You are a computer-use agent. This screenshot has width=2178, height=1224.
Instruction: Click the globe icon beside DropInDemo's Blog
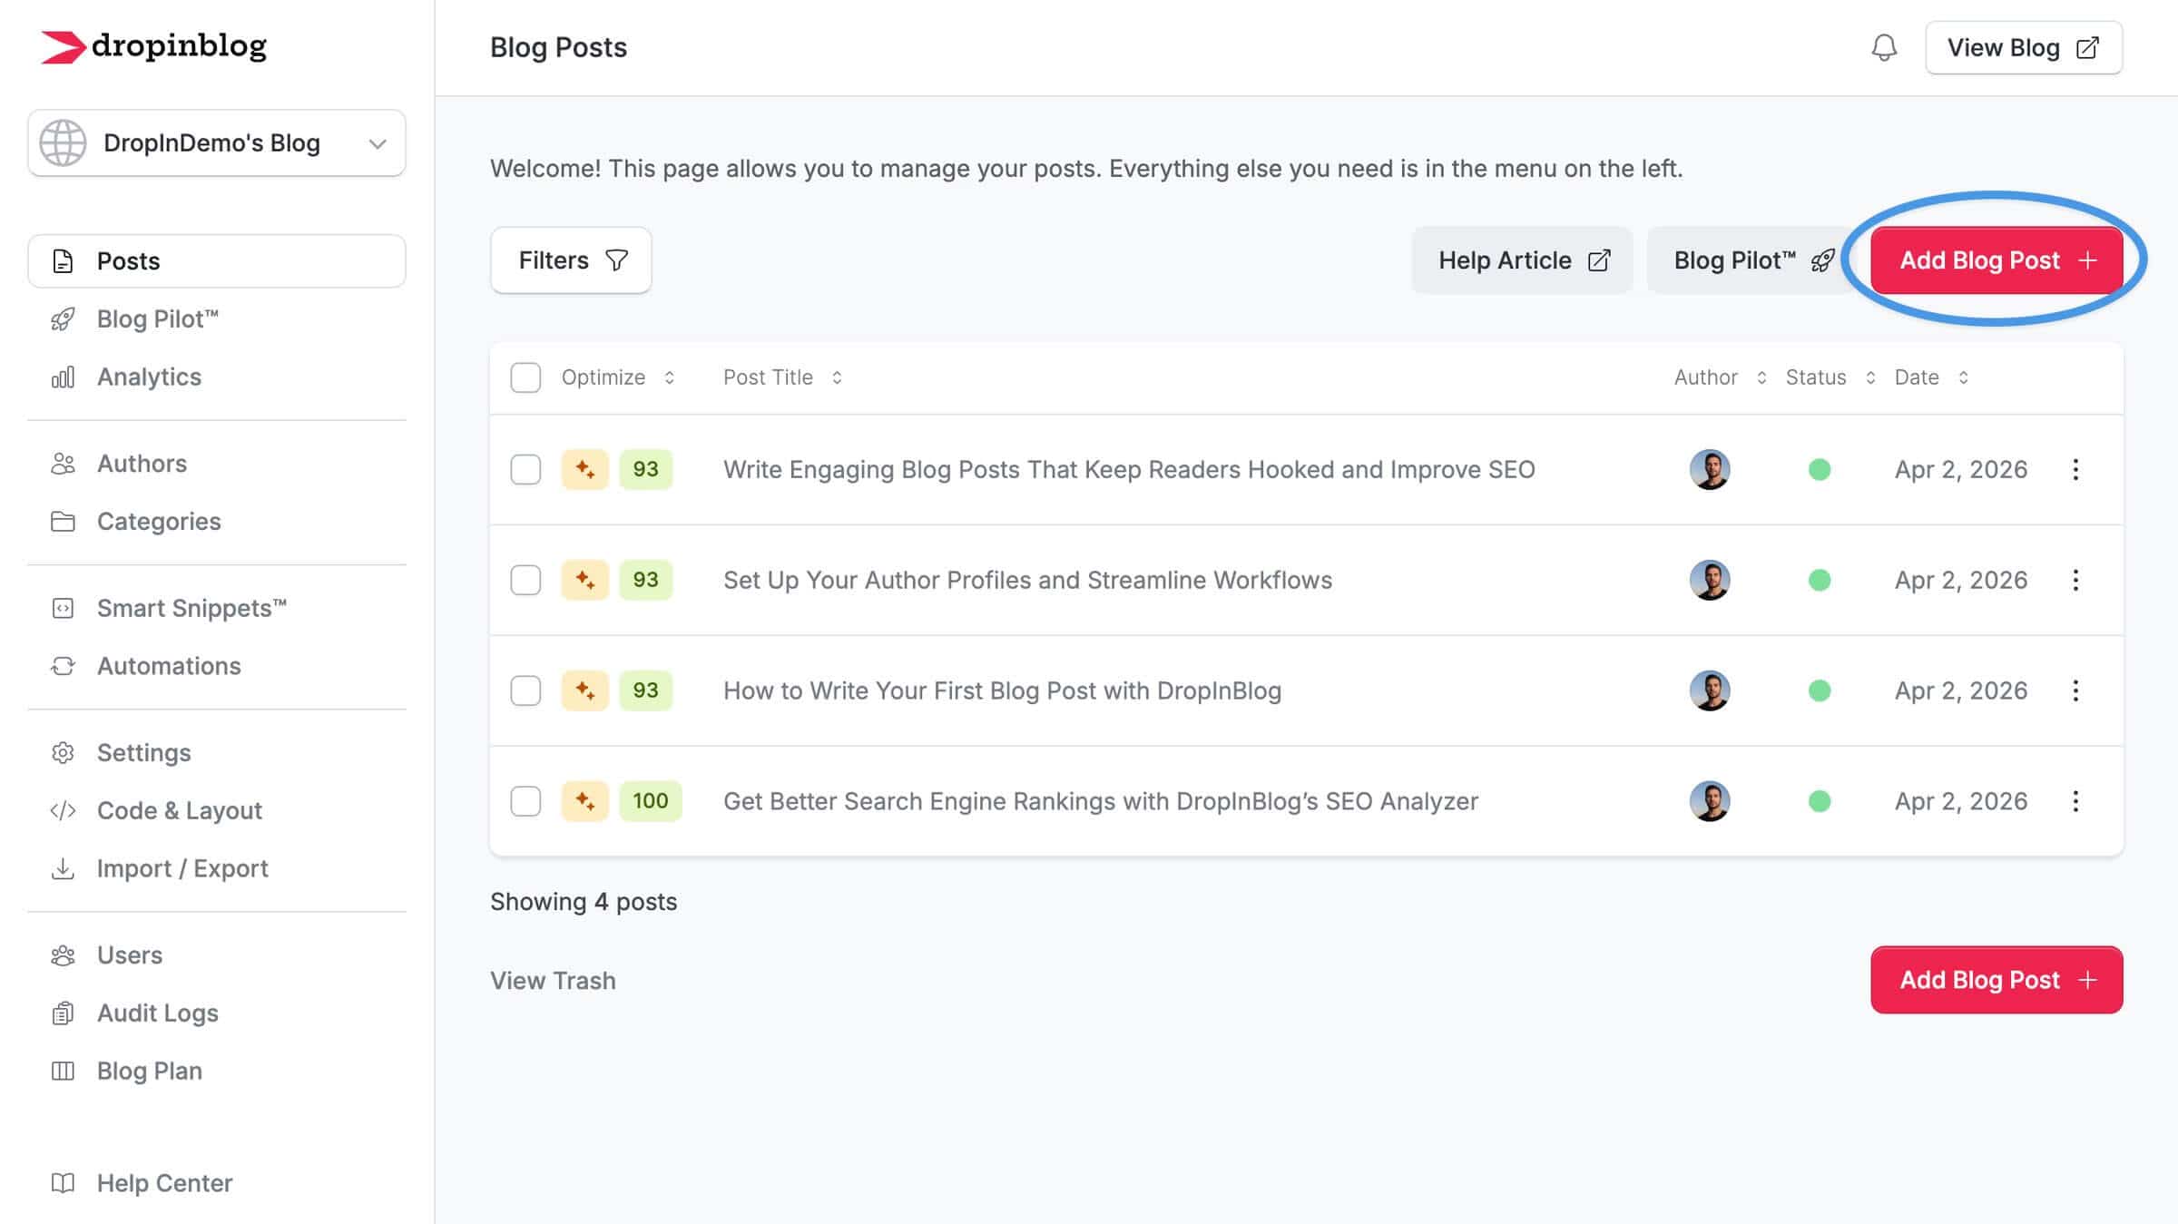pos(63,143)
